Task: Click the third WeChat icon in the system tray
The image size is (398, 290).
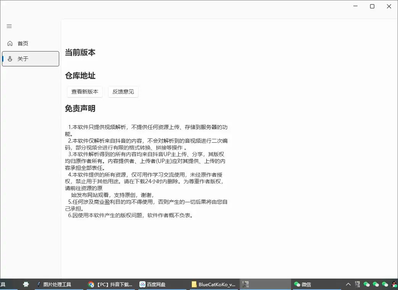Action: tap(385, 284)
